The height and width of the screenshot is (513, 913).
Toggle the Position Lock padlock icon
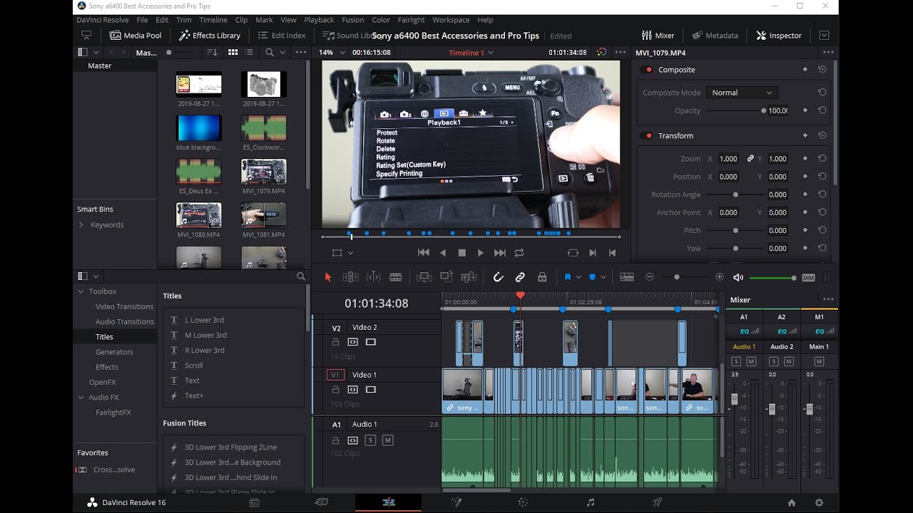[x=542, y=277]
